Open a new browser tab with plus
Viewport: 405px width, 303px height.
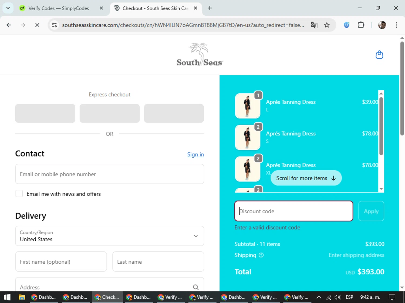(210, 8)
